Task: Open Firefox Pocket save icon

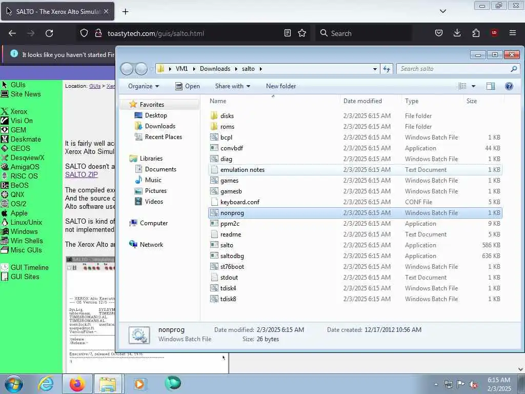Action: (439, 33)
